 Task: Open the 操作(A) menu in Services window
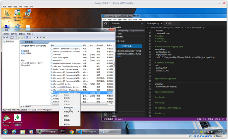coord(14,34)
